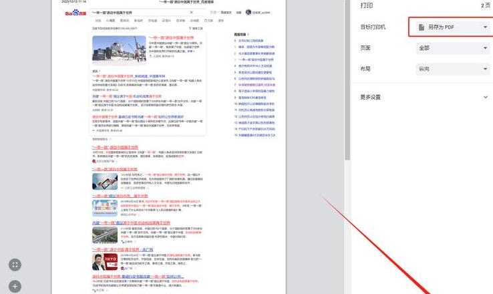
Task: Click the tablet-and-hand result thumbnail
Action: pyautogui.click(x=105, y=182)
